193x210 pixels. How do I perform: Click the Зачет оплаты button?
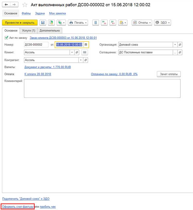coord(169,74)
